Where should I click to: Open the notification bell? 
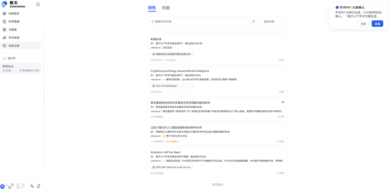(x=38, y=186)
